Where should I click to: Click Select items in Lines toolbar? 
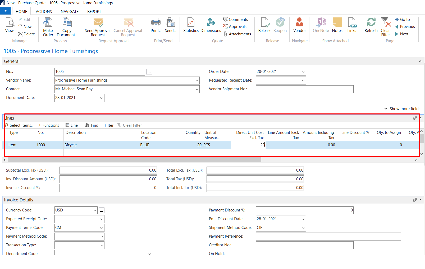pos(19,125)
